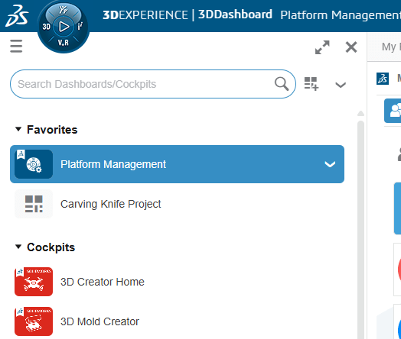Open Carving Knife Project dashboard
Screen dimensions: 401x339
click(177, 204)
